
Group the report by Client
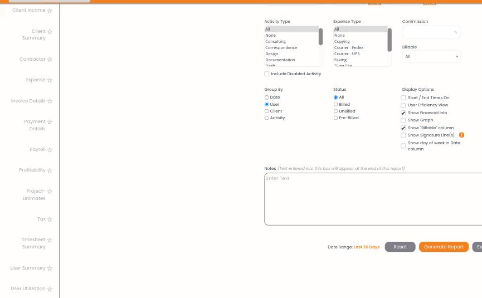pos(266,111)
